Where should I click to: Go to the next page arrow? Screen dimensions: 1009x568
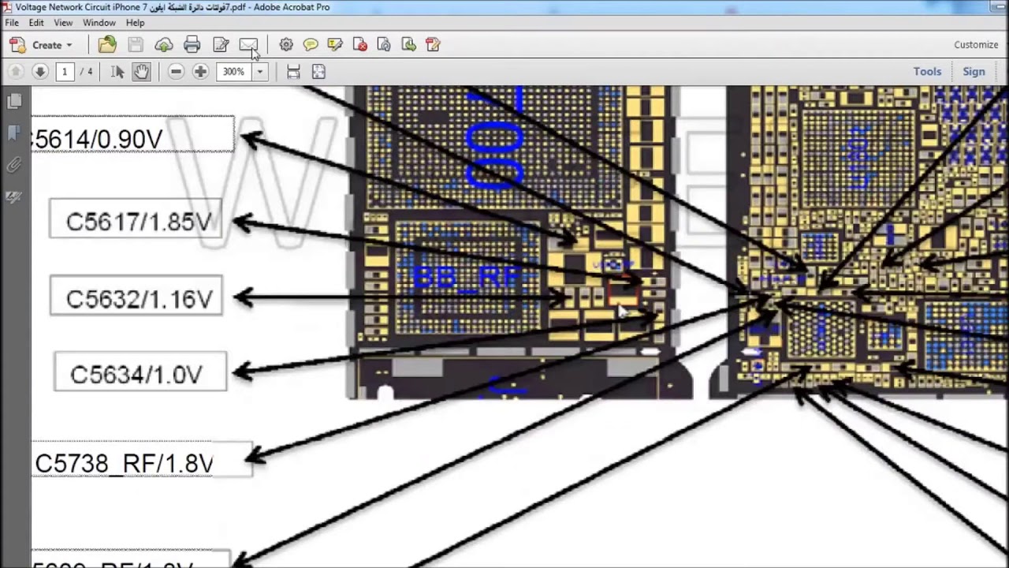pyautogui.click(x=39, y=72)
